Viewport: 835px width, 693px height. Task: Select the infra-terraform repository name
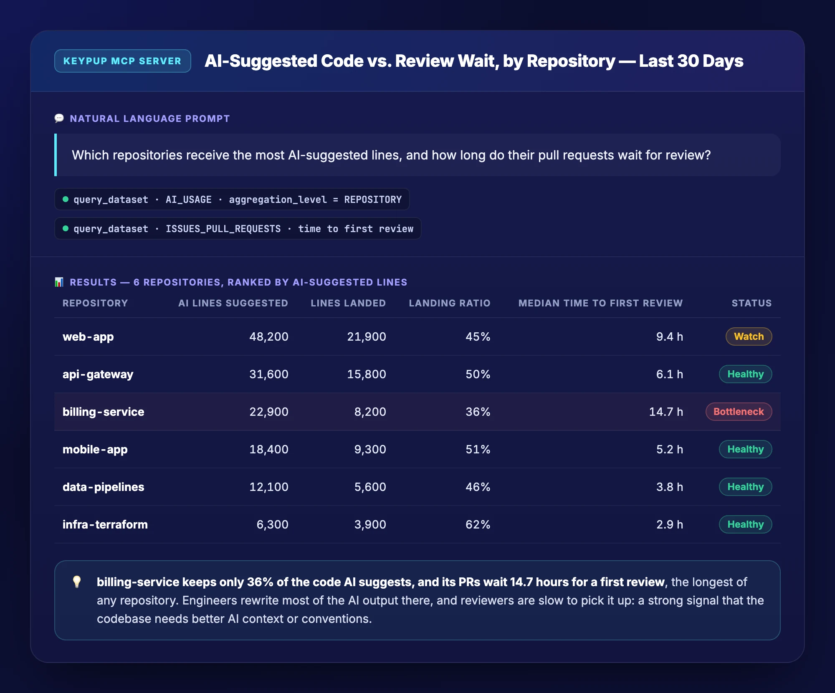(x=105, y=524)
